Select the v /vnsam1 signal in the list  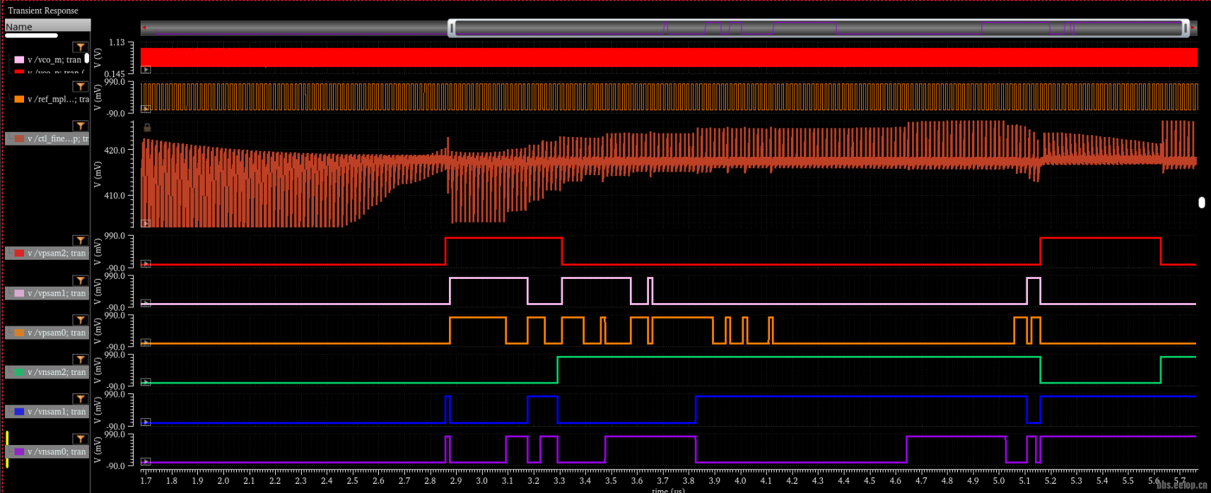48,412
